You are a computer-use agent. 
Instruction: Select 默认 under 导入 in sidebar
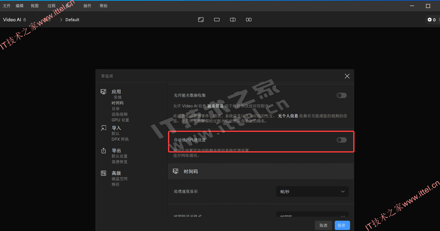[x=116, y=134]
